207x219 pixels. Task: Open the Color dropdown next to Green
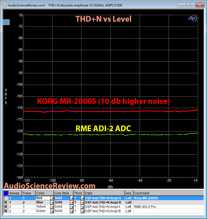coord(52,211)
